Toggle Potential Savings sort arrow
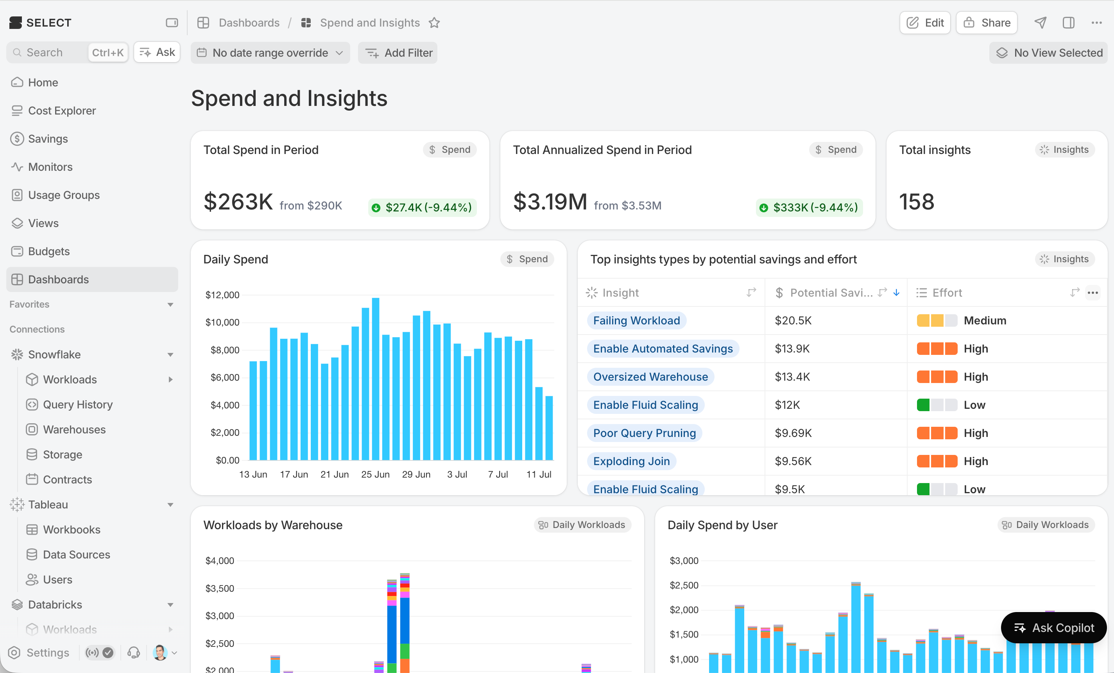The height and width of the screenshot is (673, 1114). pos(897,293)
